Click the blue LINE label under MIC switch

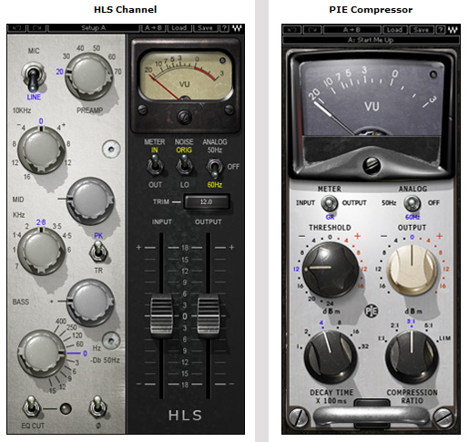point(34,97)
